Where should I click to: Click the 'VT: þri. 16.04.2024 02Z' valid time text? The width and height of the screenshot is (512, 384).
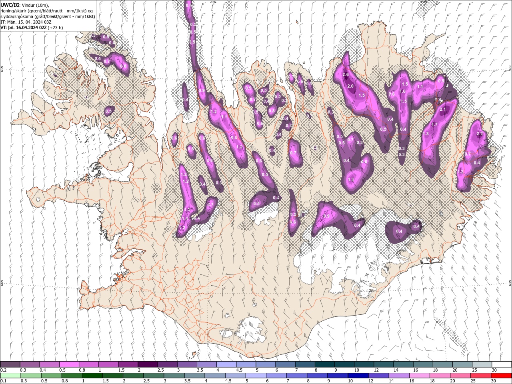[x=24, y=28]
